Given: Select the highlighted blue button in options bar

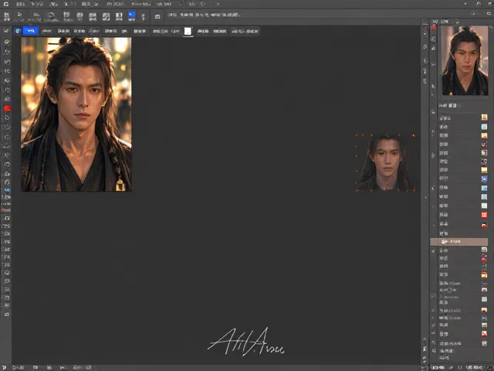Looking at the screenshot, I should pyautogui.click(x=31, y=31).
